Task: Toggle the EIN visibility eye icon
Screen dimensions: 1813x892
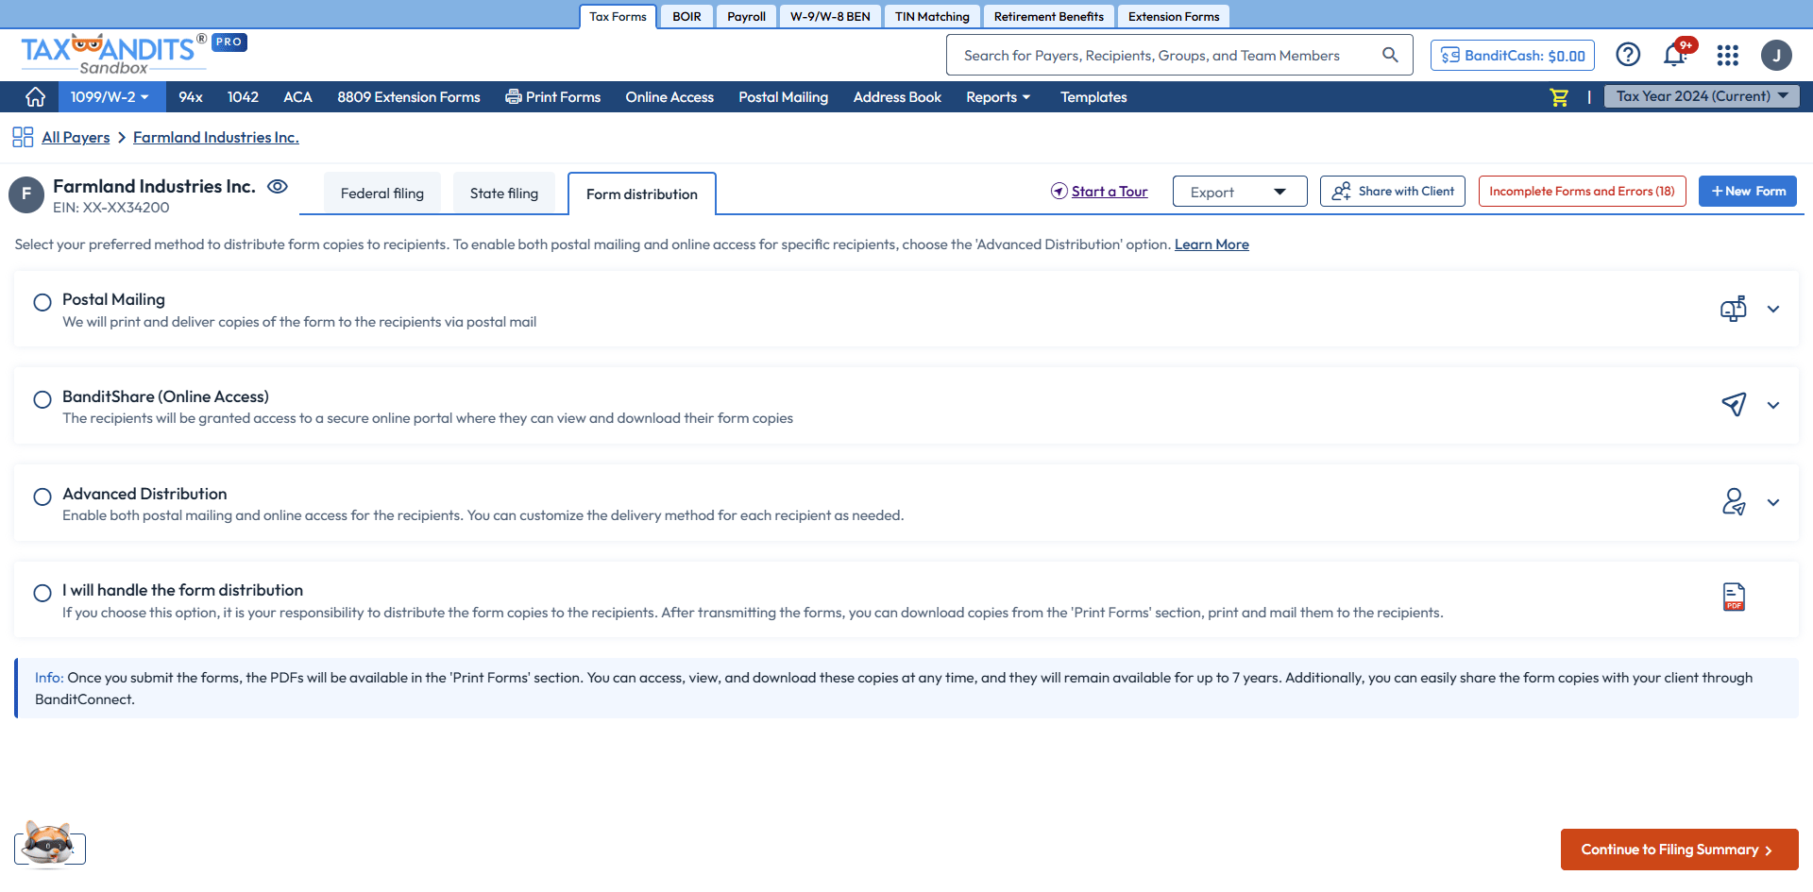Action: tap(278, 186)
